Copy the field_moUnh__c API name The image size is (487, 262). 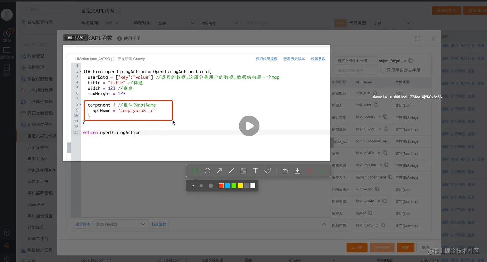[386, 165]
